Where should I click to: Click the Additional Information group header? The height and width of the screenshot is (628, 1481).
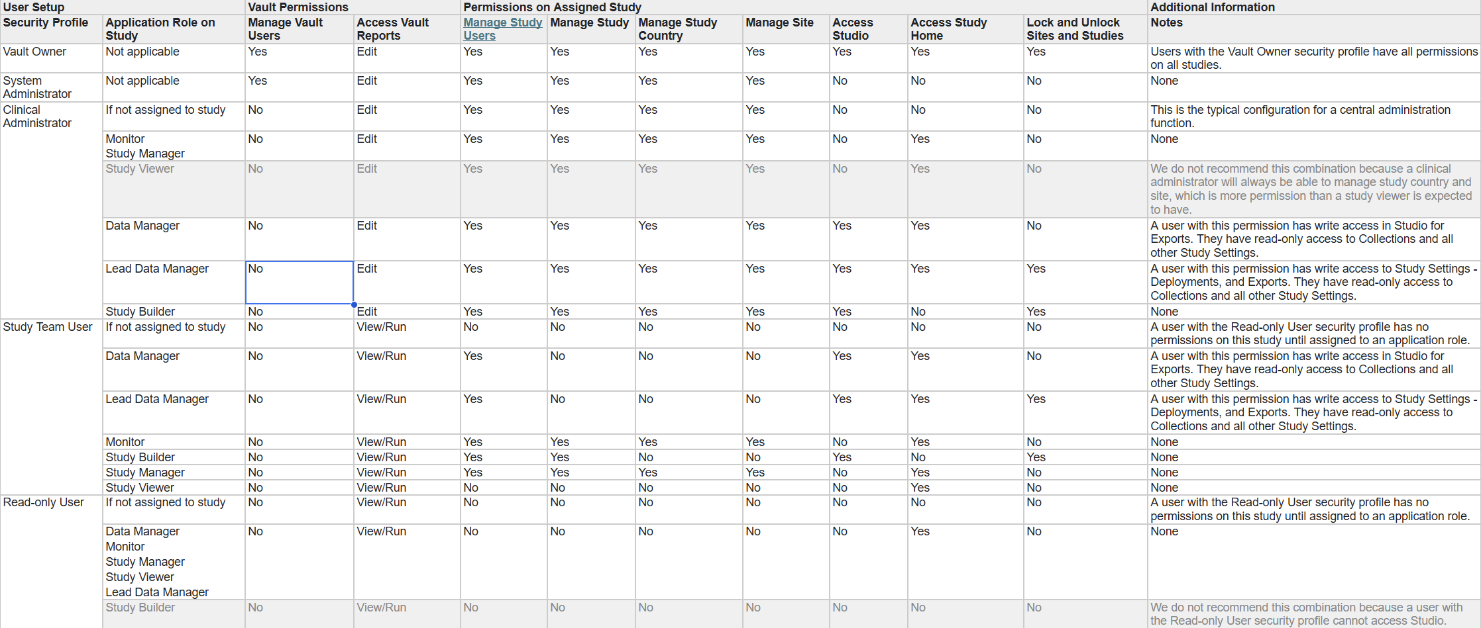[1213, 7]
